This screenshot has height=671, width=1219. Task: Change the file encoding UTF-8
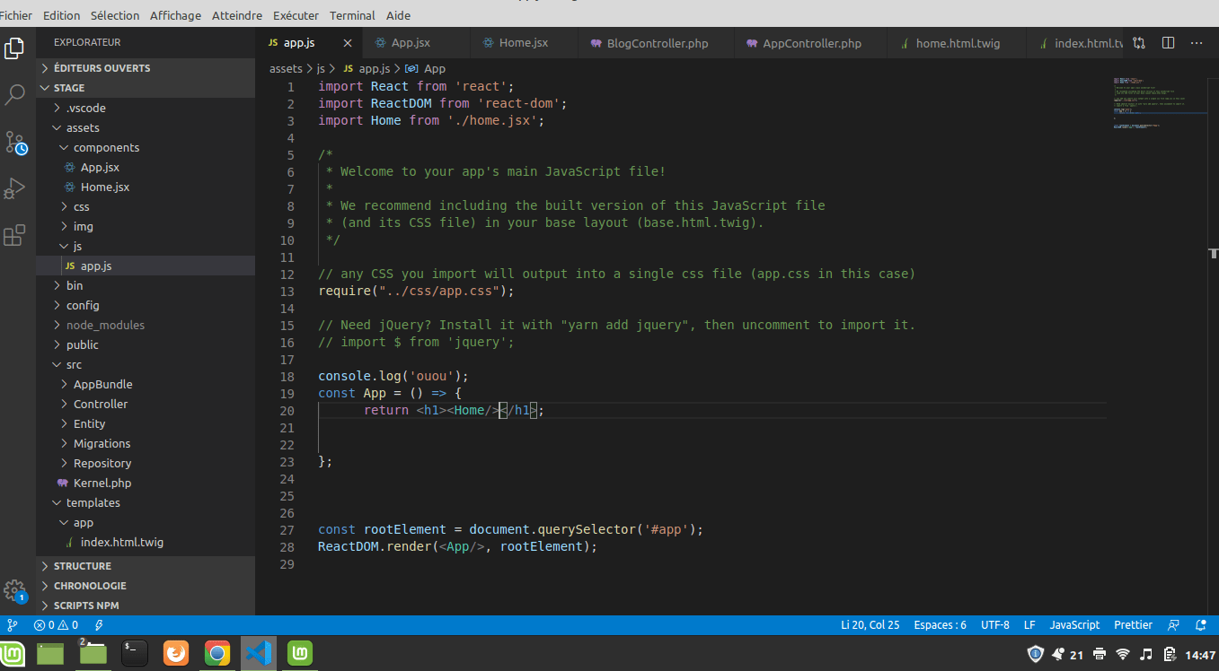994,625
